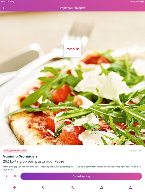Go back using the header arrow
145x194 pixels.
[4, 8]
